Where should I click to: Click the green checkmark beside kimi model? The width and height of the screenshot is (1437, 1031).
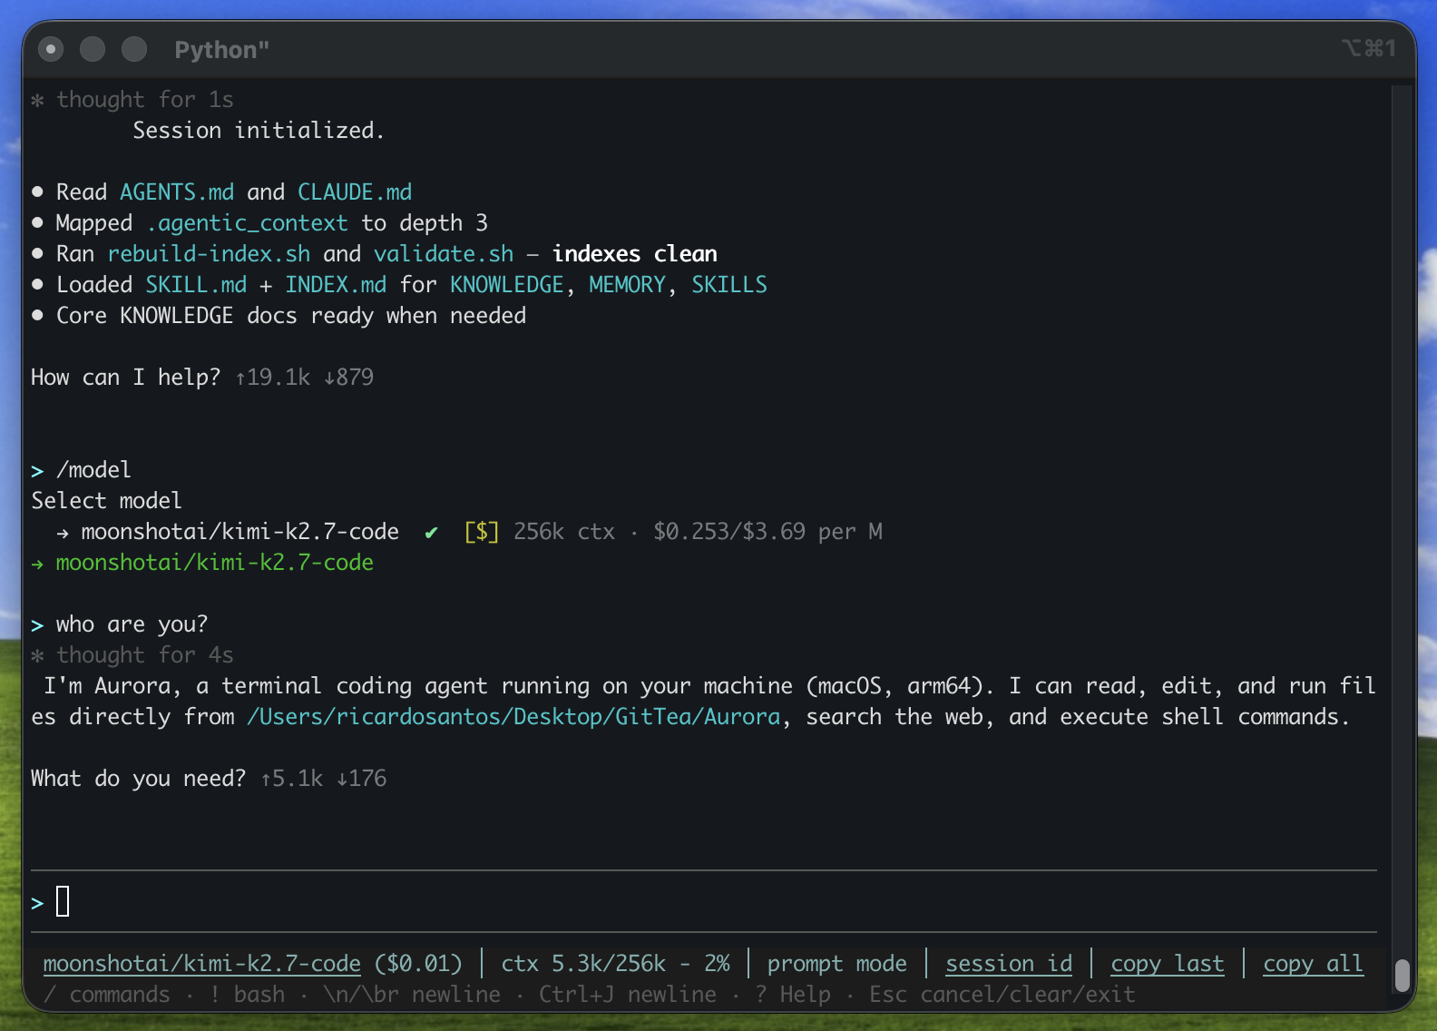432,533
